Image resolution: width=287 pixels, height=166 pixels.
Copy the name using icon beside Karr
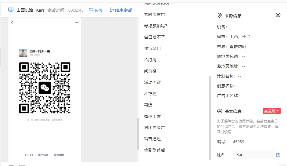click(x=278, y=155)
